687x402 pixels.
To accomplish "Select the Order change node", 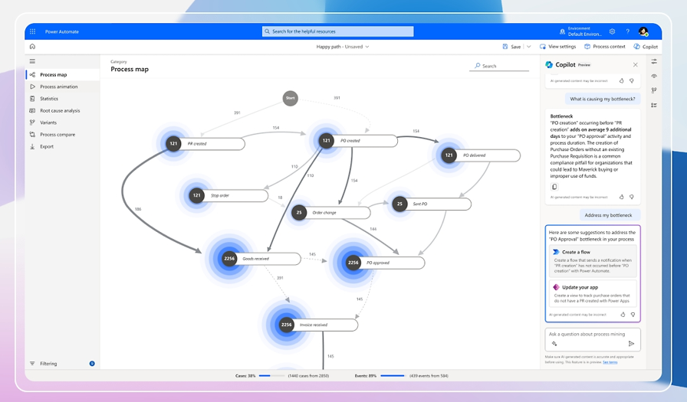I will 330,213.
